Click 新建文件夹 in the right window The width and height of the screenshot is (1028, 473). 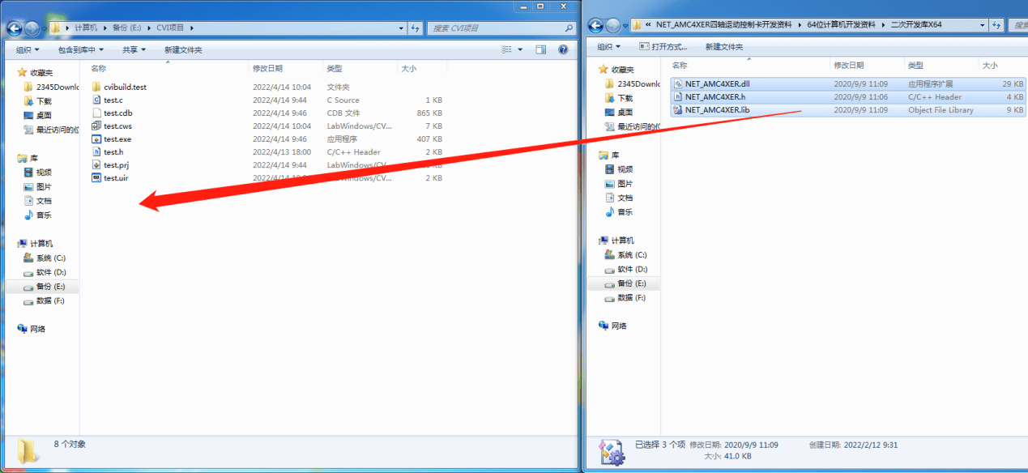pos(724,47)
